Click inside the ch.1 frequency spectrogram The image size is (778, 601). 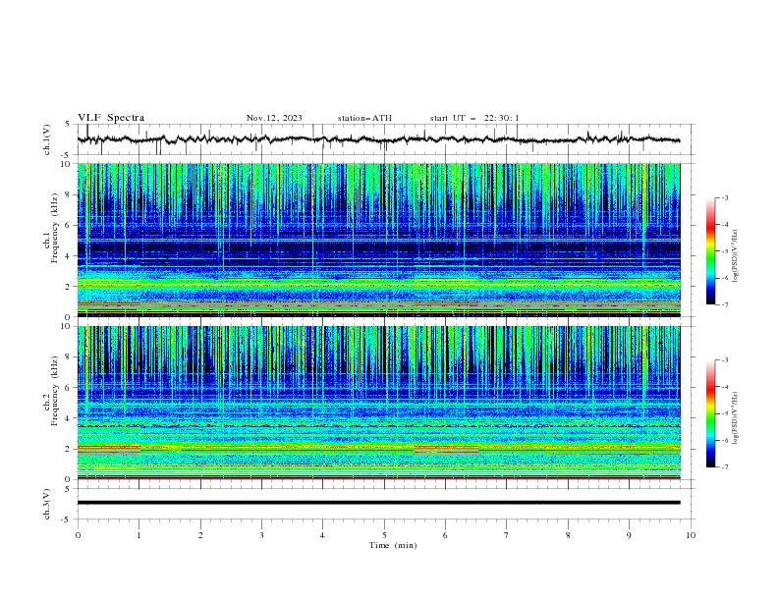(378, 240)
